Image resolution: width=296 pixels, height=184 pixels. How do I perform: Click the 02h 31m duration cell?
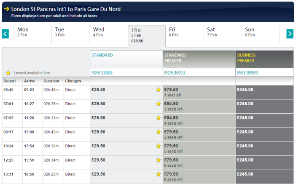[x=51, y=118]
